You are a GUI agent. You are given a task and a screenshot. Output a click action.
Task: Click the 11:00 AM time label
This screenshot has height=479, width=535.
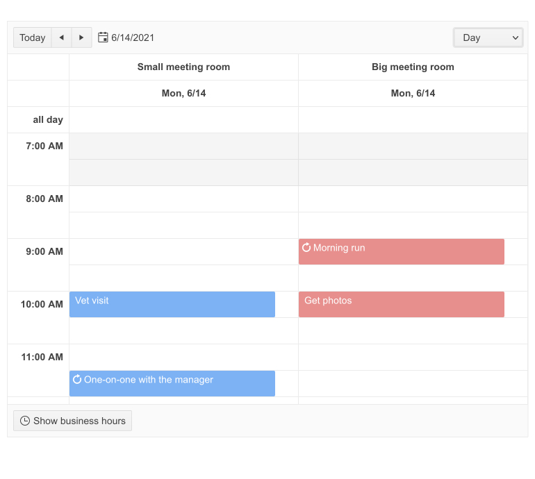tap(42, 358)
